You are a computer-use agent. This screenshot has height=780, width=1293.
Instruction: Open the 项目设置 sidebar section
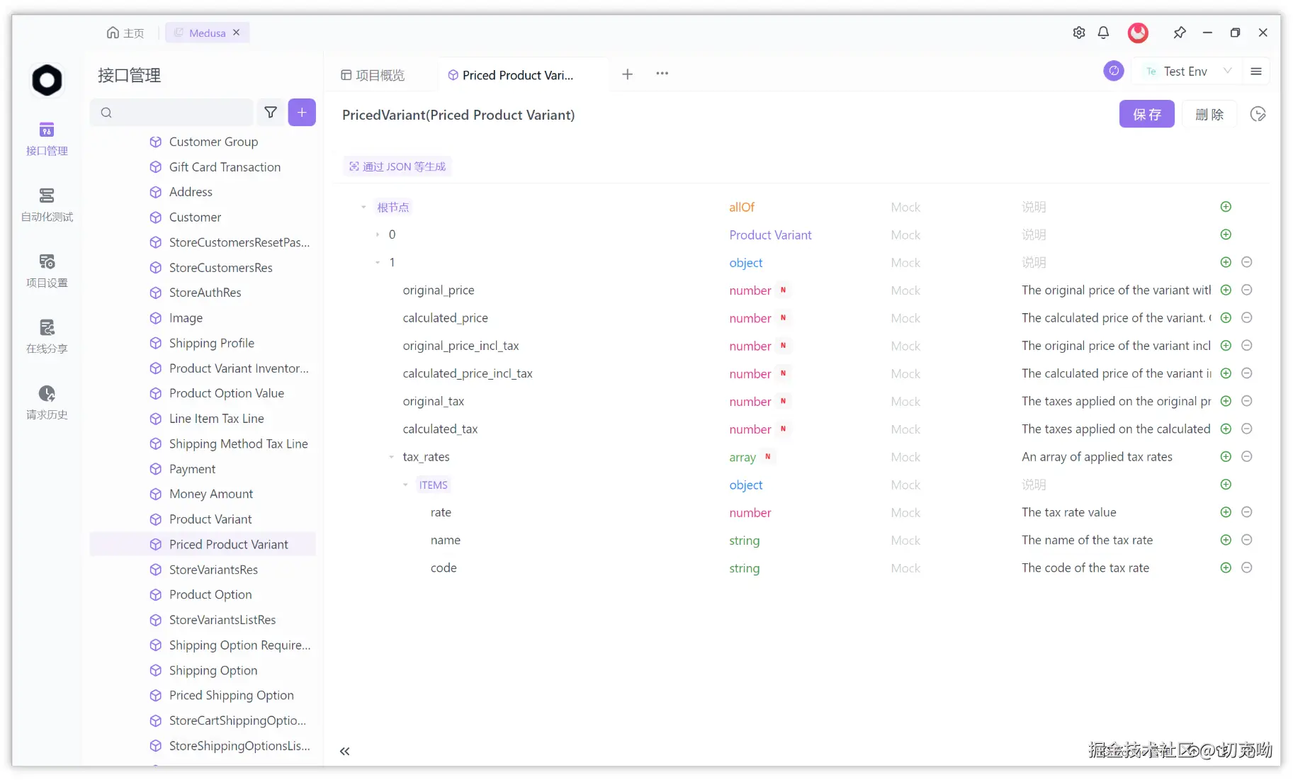(x=47, y=271)
